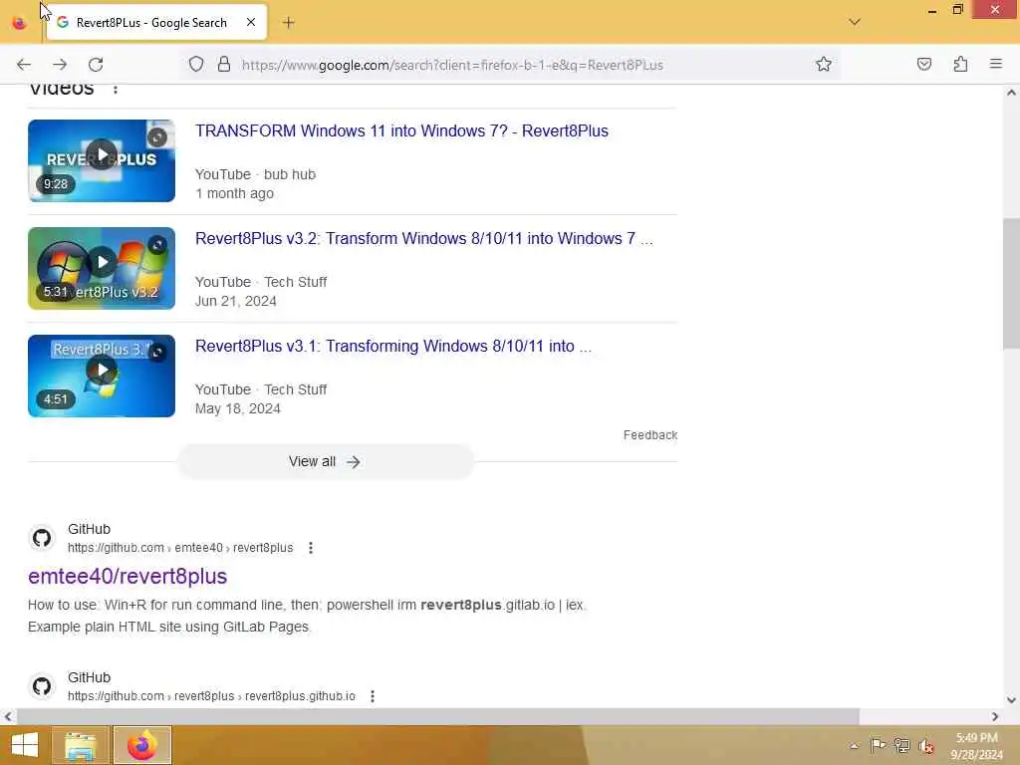Viewport: 1020px width, 765px height.
Task: Click the preview icon on 5:31 thumbnail
Action: (156, 245)
